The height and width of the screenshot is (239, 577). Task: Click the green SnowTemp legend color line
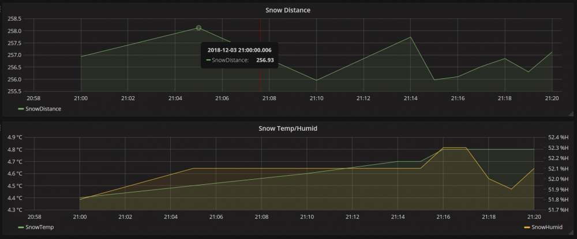click(x=21, y=227)
